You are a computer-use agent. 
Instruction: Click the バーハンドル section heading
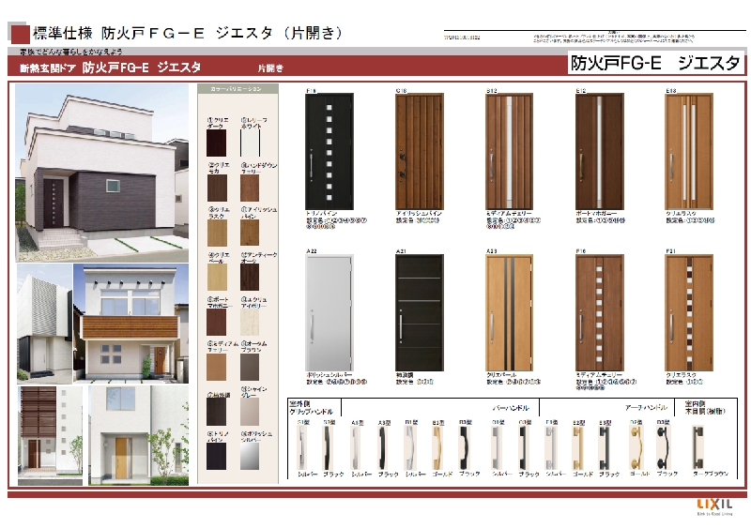pyautogui.click(x=511, y=408)
